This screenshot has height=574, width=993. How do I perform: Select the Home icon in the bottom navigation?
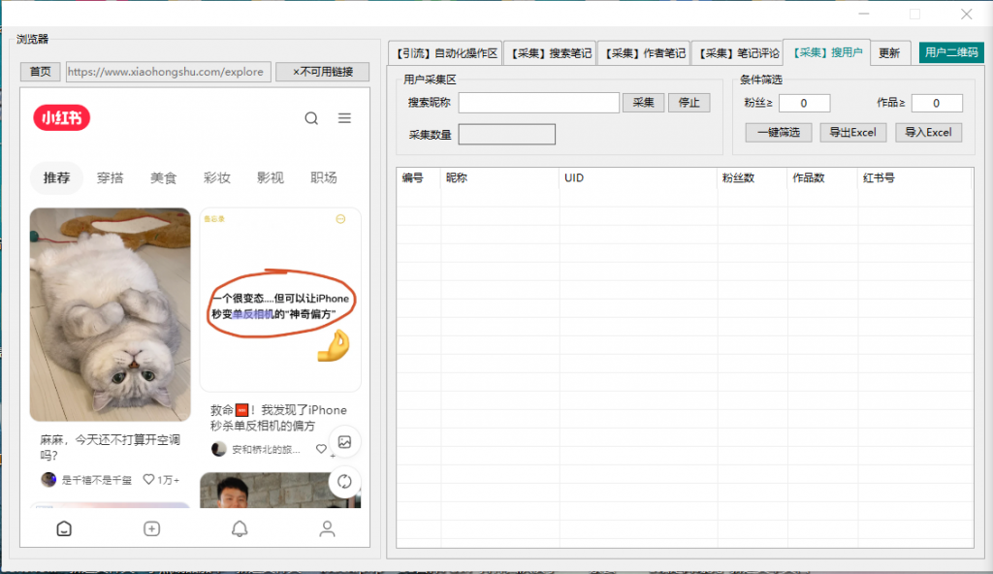coord(63,528)
